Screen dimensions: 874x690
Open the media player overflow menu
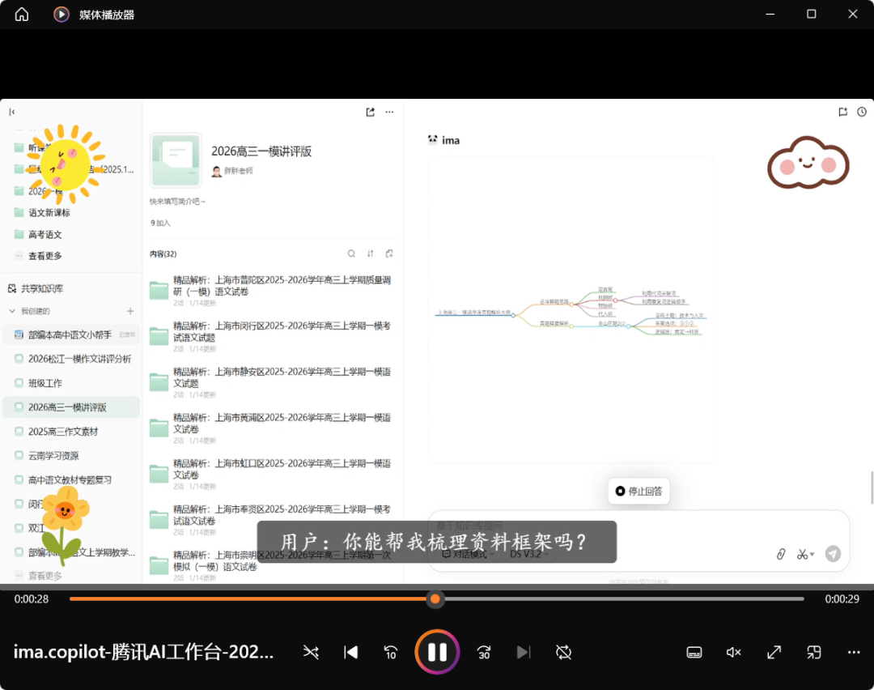(853, 652)
